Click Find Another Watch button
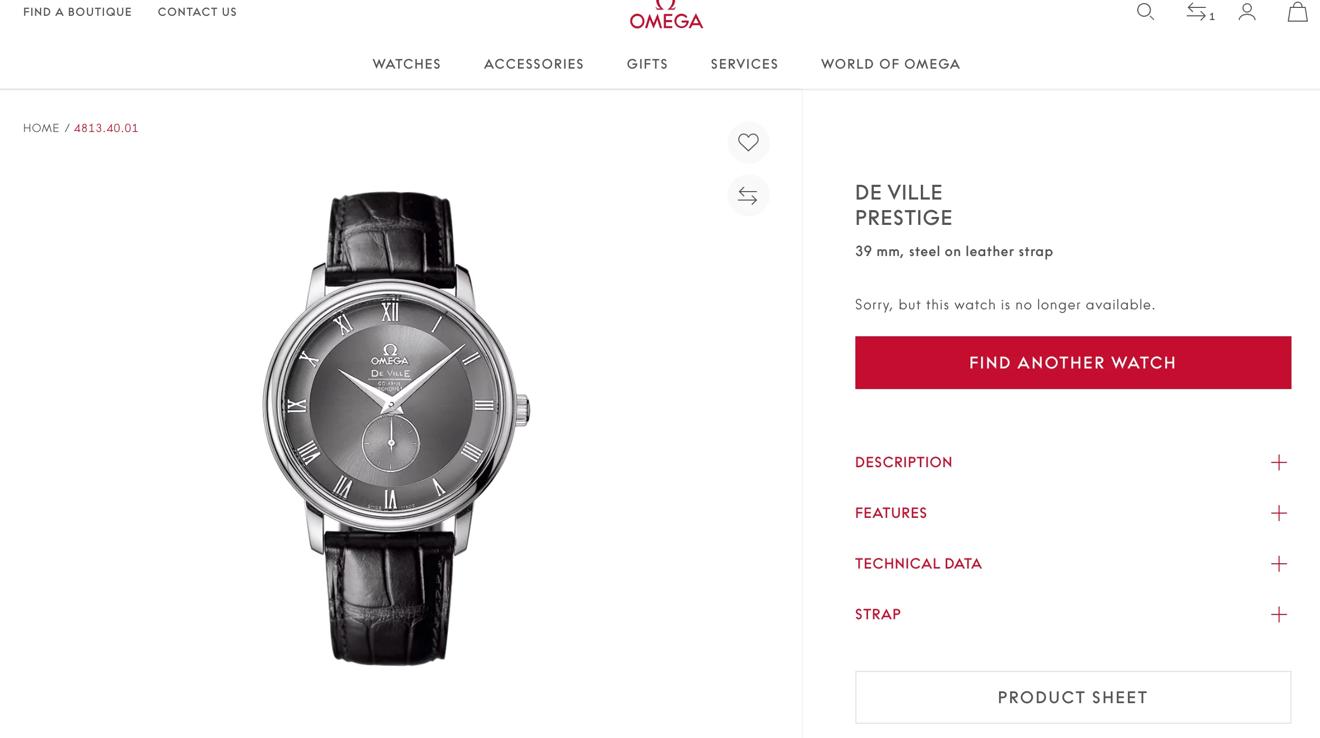1320x738 pixels. [x=1073, y=363]
